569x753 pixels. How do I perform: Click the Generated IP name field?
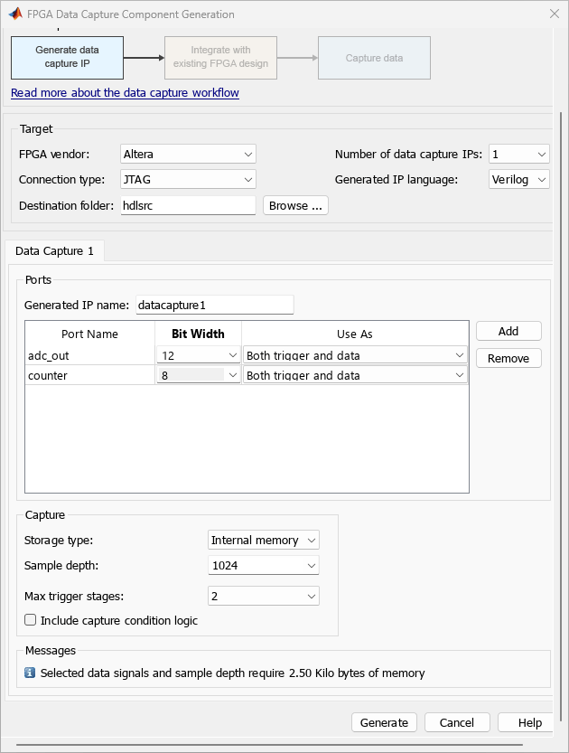[214, 306]
